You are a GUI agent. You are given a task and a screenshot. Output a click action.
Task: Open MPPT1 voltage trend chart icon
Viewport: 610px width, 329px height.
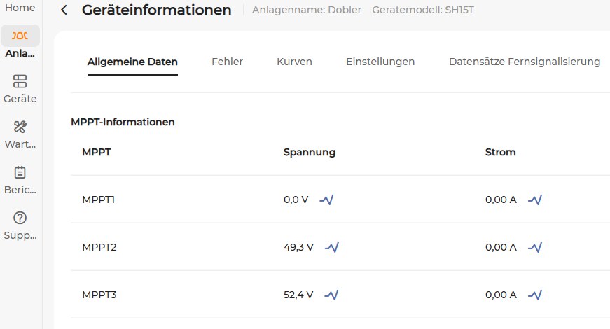click(x=326, y=200)
